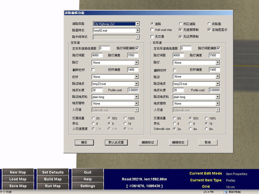Click right lane Profile coef. input field
The width and height of the screenshot is (259, 194).
point(214,90)
